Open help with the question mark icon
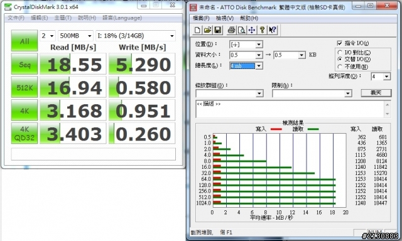 (x=262, y=30)
